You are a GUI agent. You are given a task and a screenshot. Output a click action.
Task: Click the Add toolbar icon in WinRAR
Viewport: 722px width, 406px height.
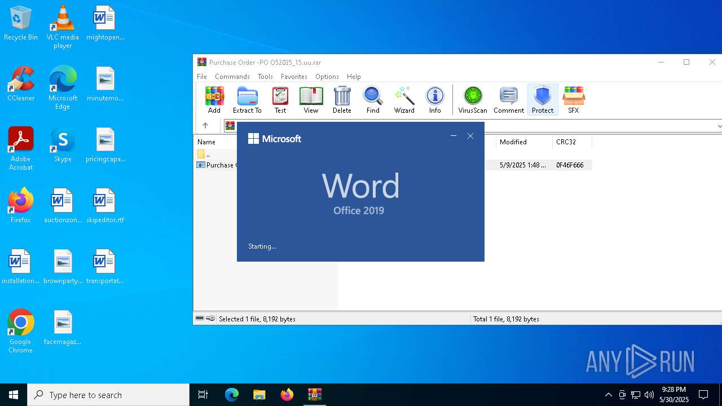pos(214,100)
